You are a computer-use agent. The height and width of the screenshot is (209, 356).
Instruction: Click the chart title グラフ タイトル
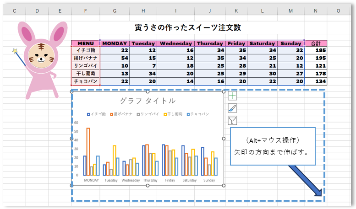[x=148, y=101]
